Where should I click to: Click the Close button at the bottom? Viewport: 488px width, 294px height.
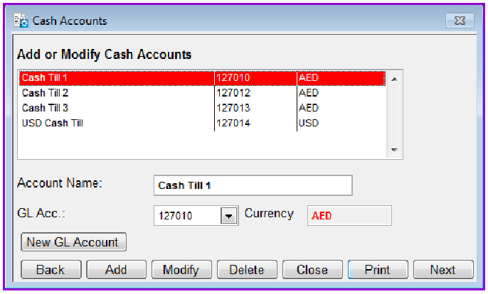pyautogui.click(x=312, y=270)
